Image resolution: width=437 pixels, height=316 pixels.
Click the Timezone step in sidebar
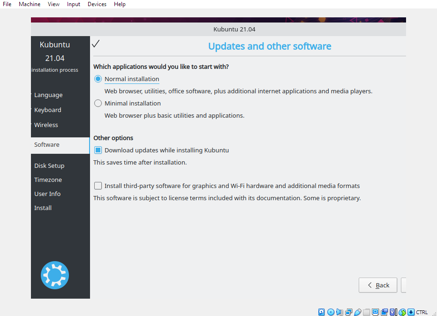48,180
